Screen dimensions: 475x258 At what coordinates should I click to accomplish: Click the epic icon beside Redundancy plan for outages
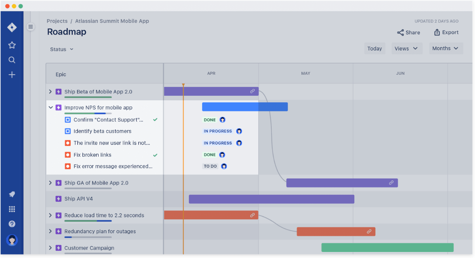59,232
